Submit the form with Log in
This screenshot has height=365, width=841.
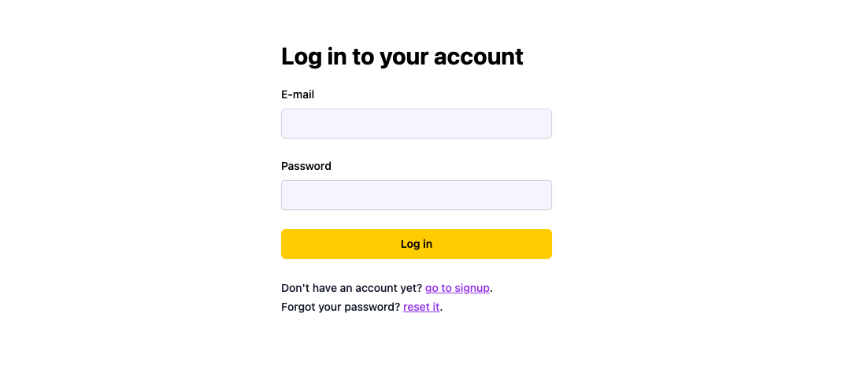[416, 244]
